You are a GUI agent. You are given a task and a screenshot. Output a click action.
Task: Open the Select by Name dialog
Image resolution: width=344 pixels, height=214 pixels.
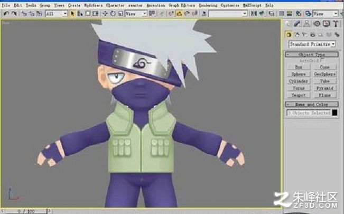click(80, 14)
